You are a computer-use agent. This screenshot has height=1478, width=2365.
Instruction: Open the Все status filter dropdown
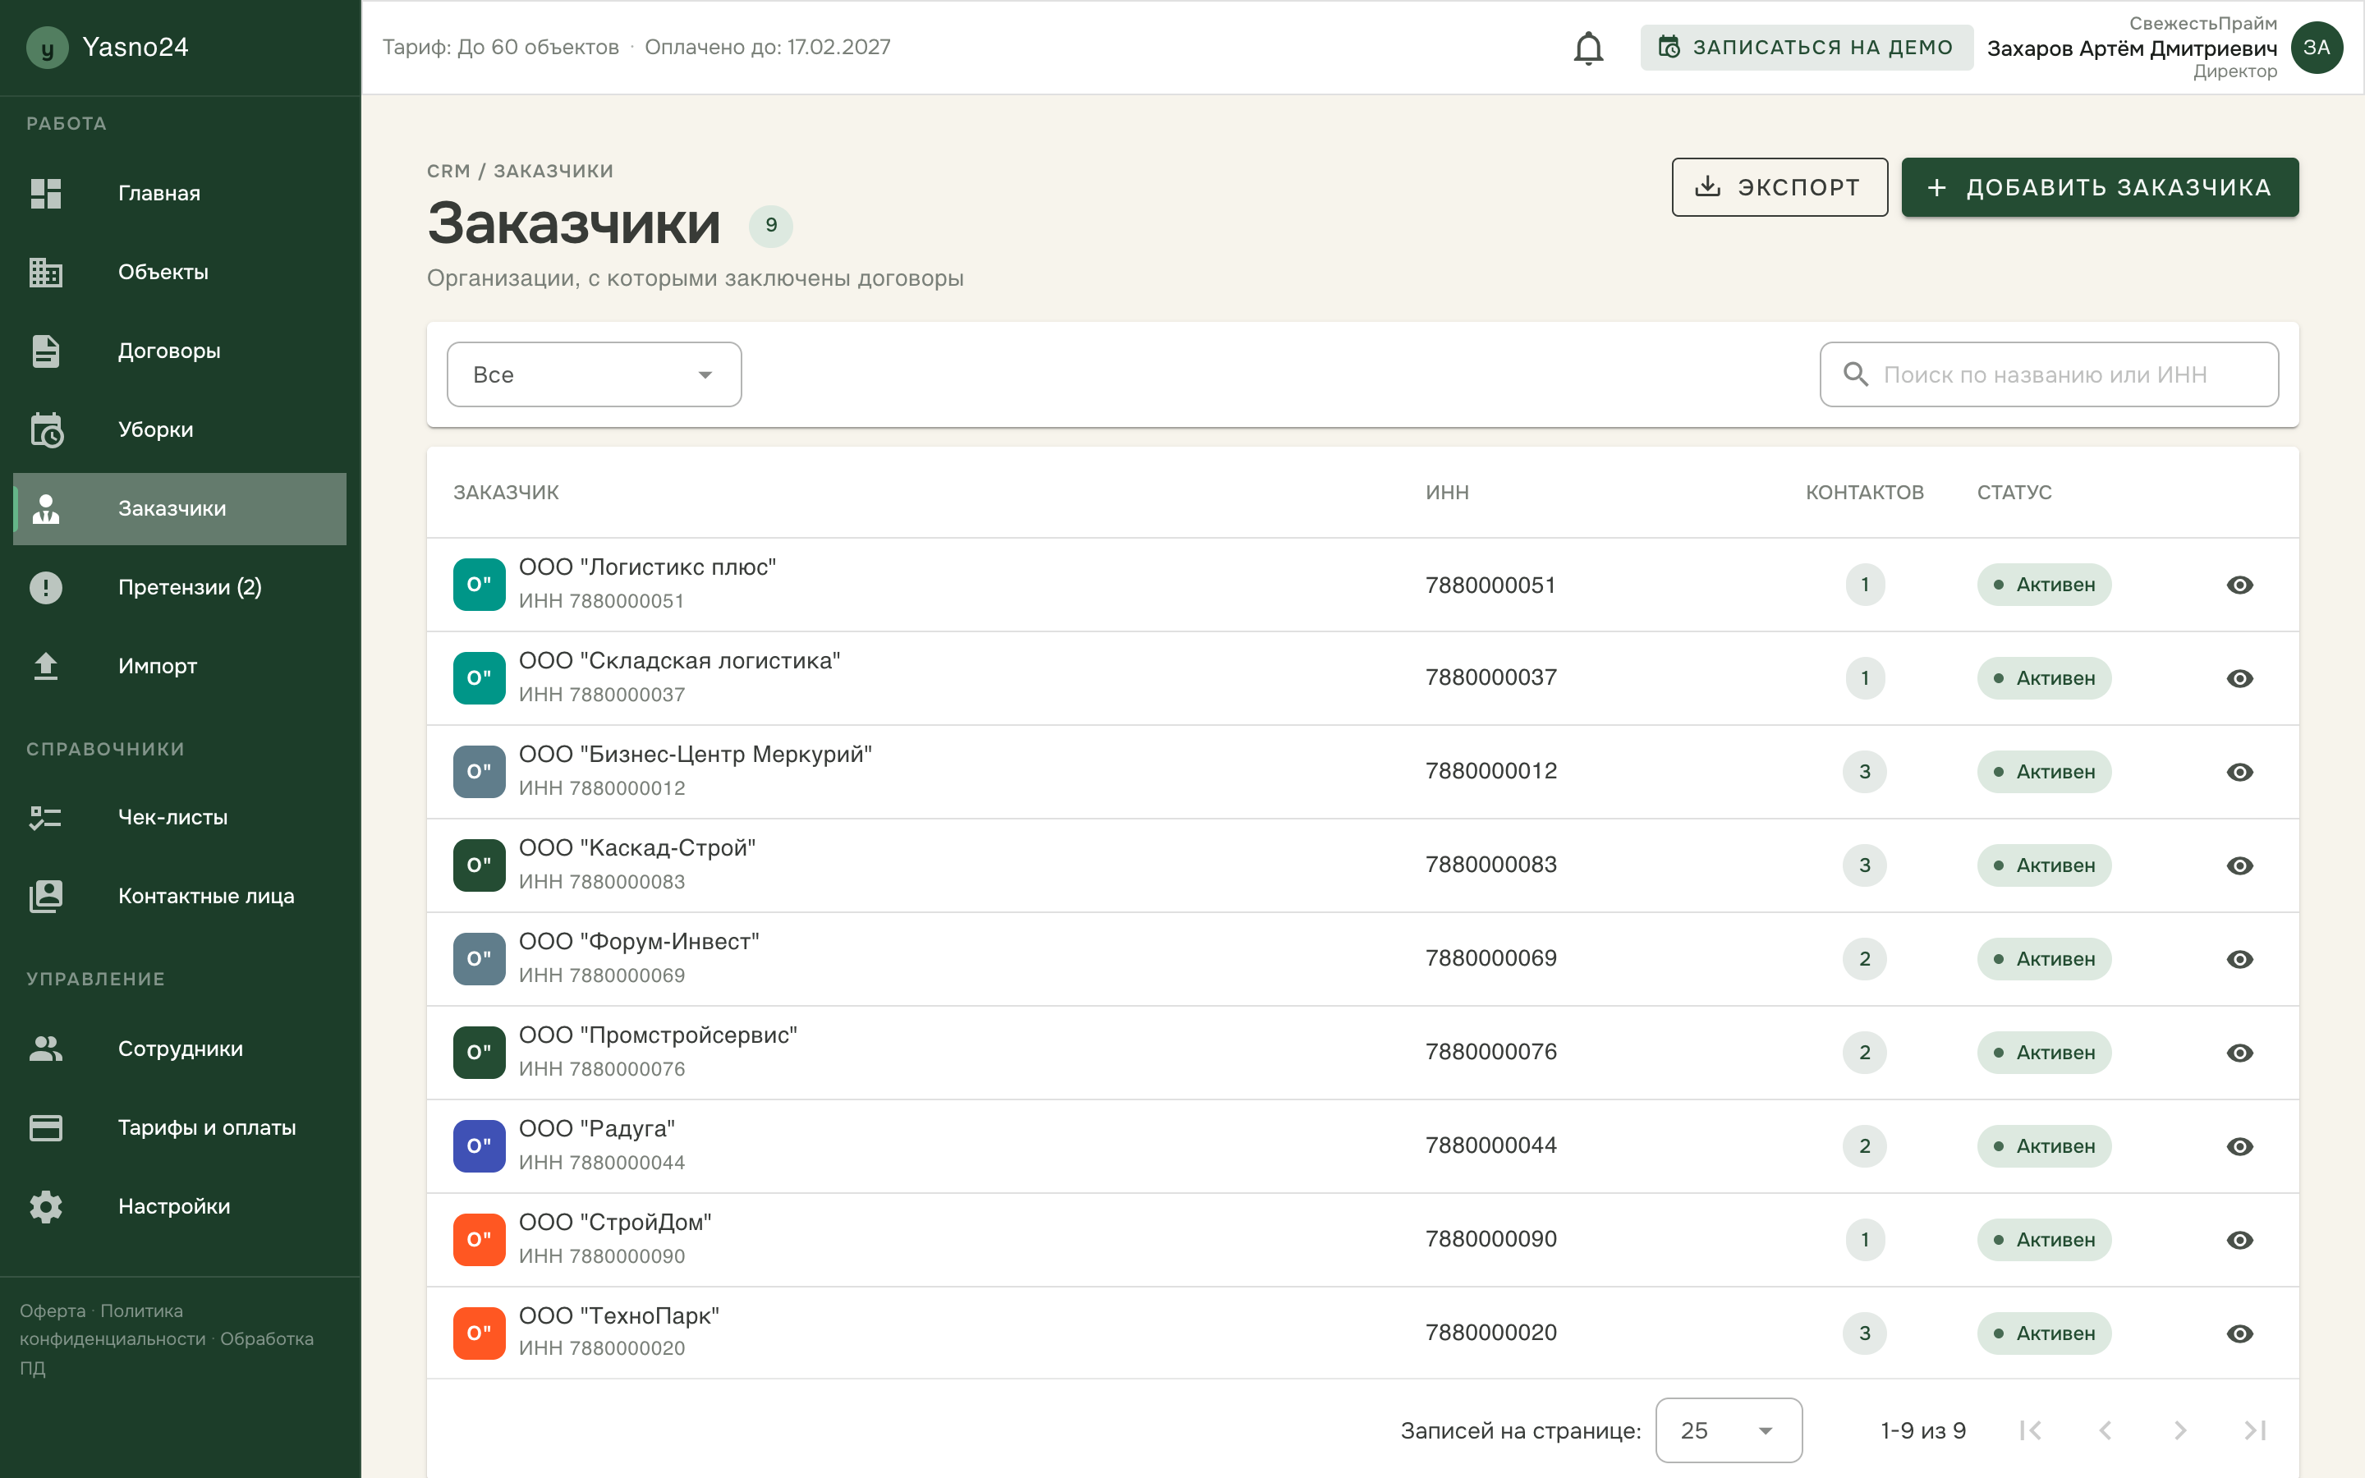pyautogui.click(x=595, y=374)
